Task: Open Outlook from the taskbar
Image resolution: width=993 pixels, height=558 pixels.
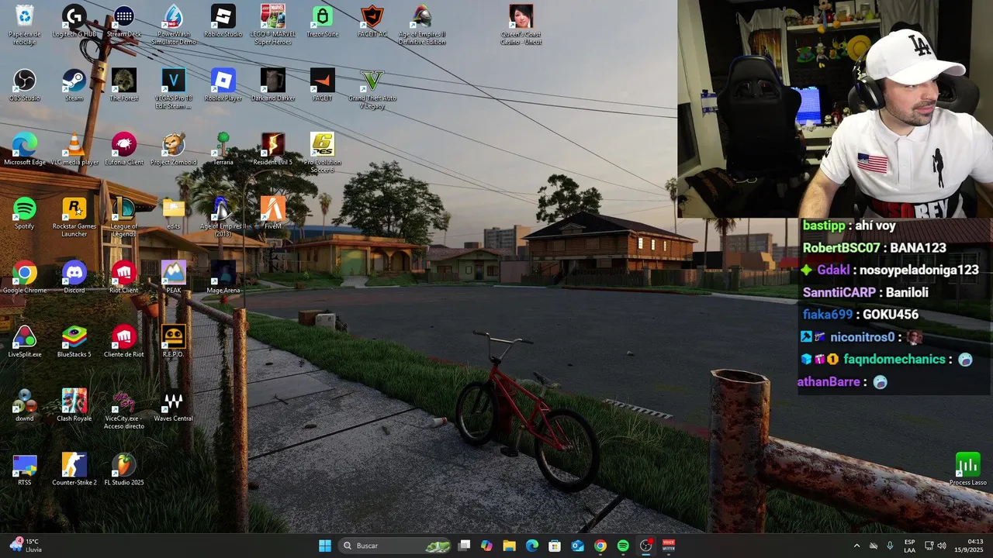Action: pos(577,546)
